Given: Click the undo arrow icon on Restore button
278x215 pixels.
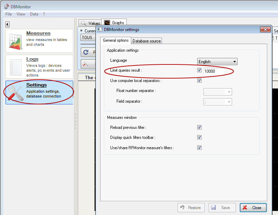Looking at the screenshot, I should 182,207.
